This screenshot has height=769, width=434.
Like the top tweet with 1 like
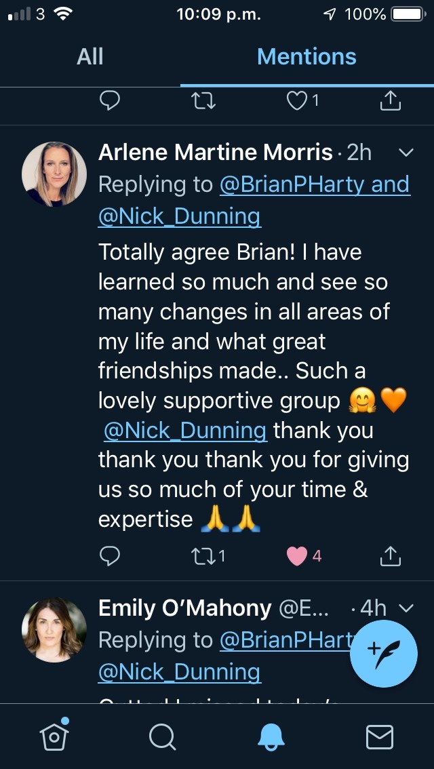point(296,101)
